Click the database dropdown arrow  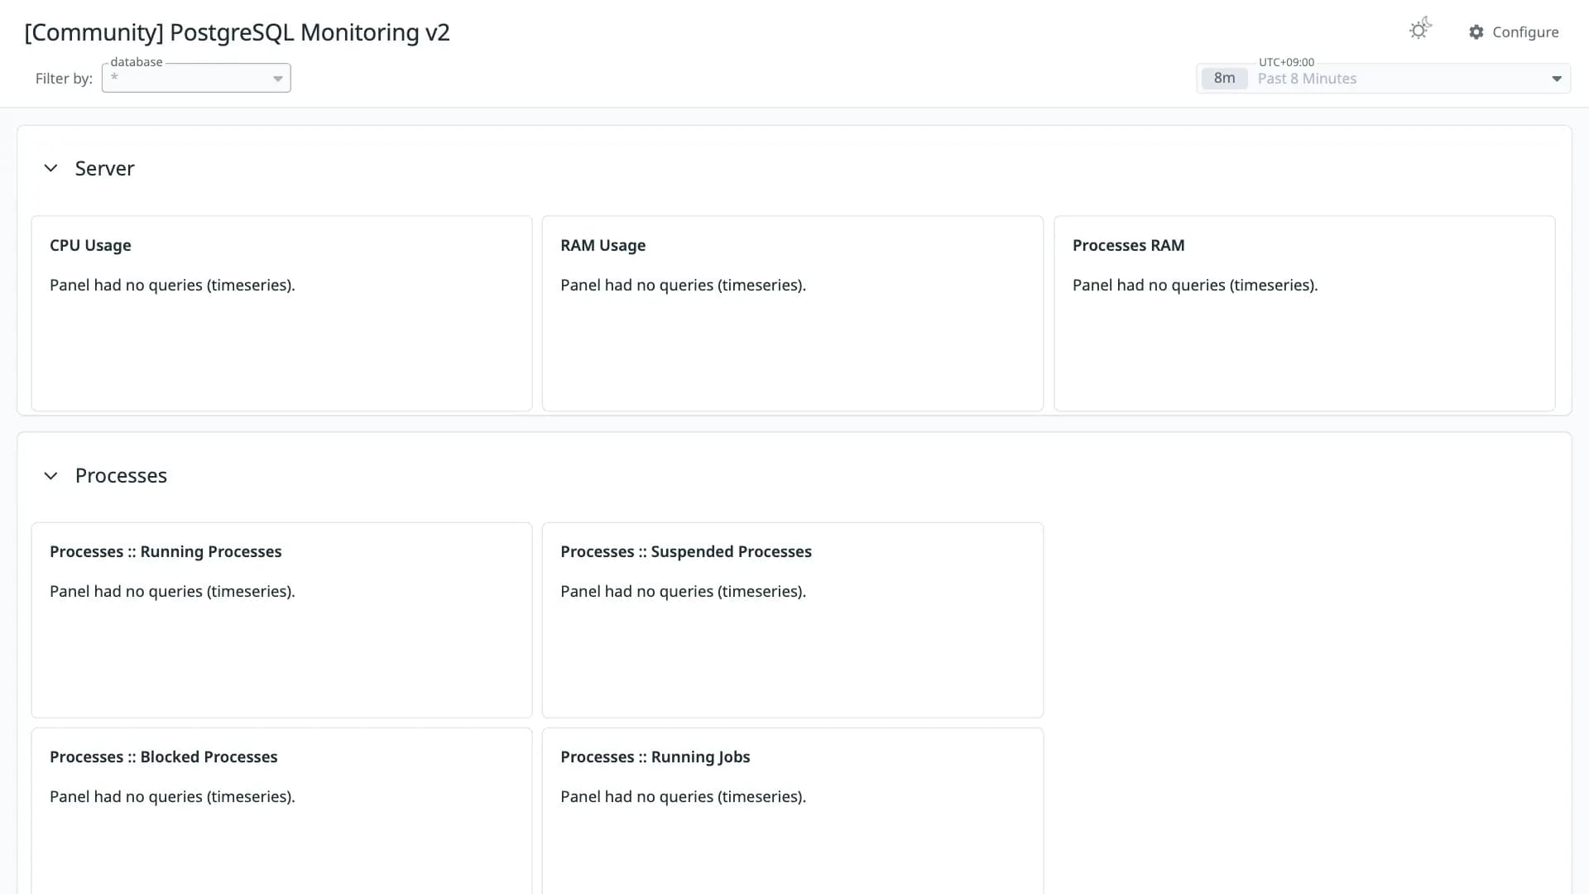click(278, 79)
